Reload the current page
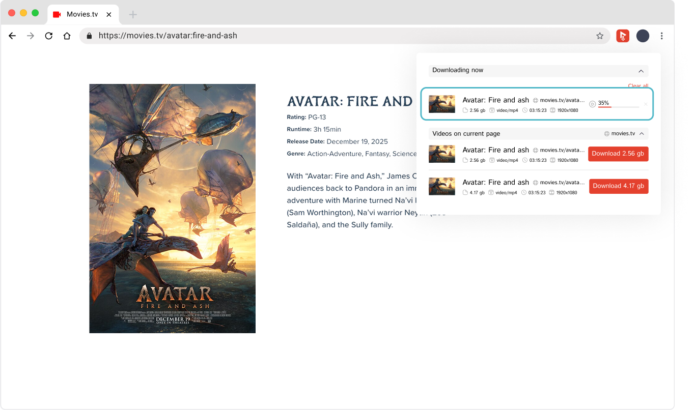 (x=49, y=36)
